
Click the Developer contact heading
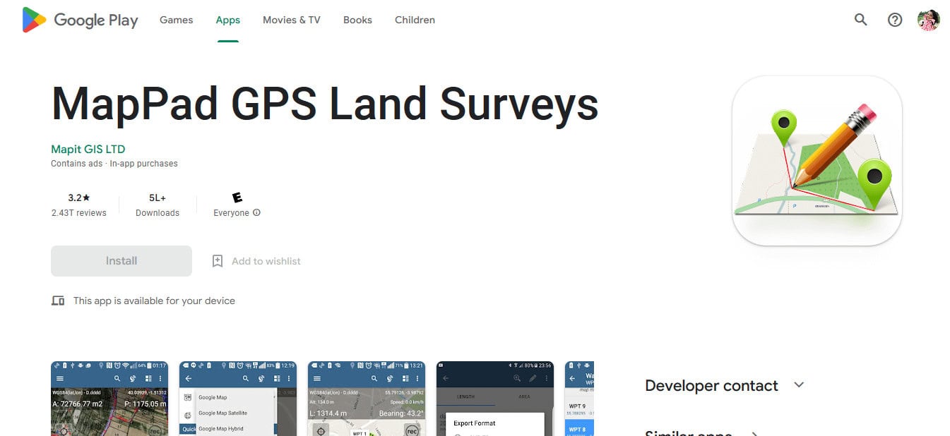711,385
